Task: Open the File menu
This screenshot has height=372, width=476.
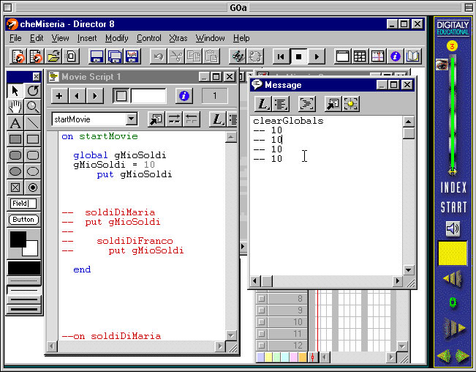Action: tap(15, 38)
